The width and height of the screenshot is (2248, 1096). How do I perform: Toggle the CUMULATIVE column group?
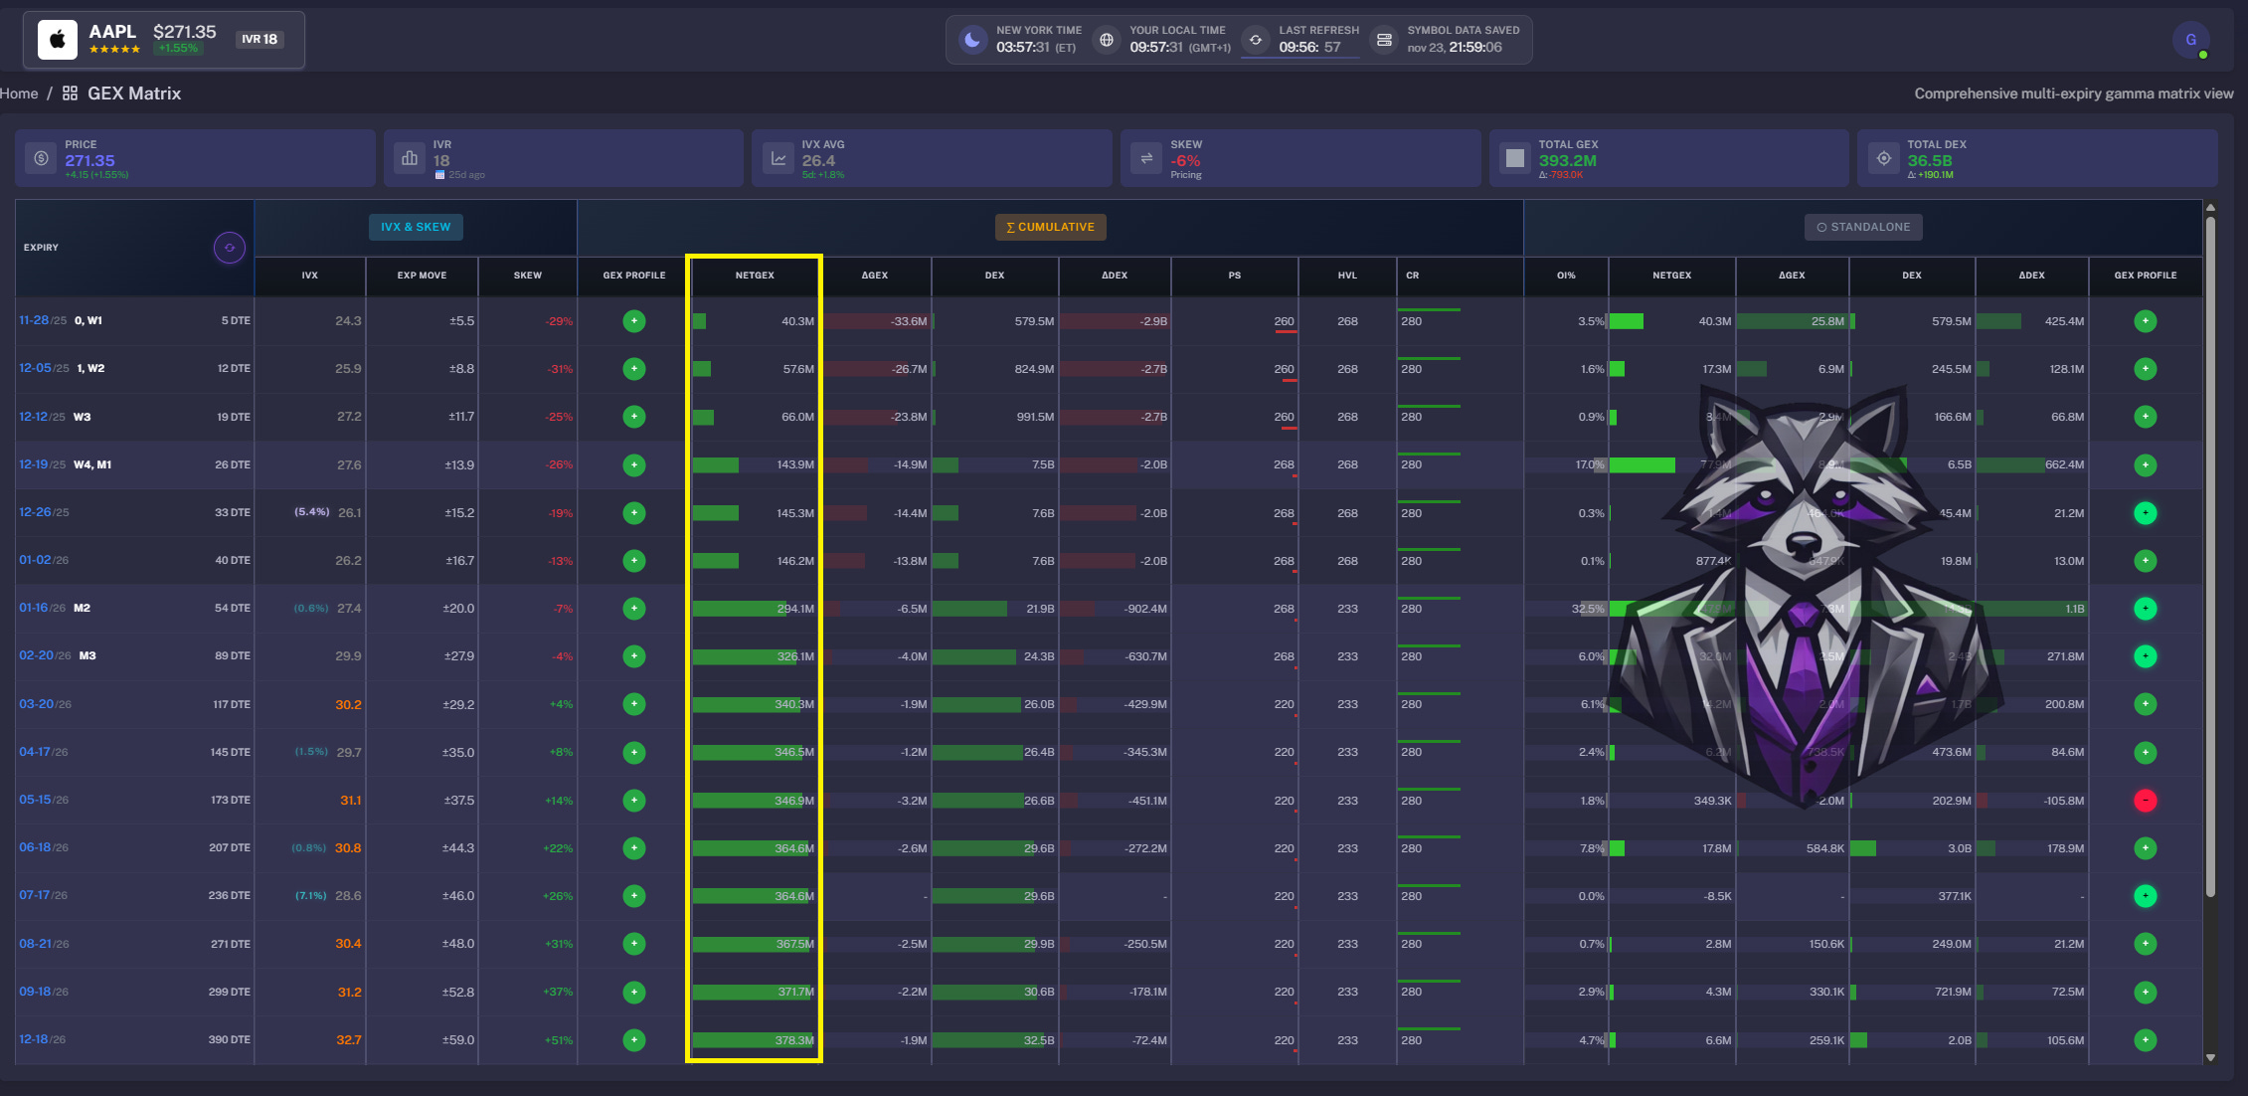pyautogui.click(x=1050, y=227)
